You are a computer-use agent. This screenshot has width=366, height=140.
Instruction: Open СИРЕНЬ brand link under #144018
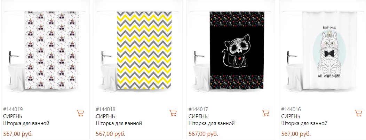tap(105, 116)
